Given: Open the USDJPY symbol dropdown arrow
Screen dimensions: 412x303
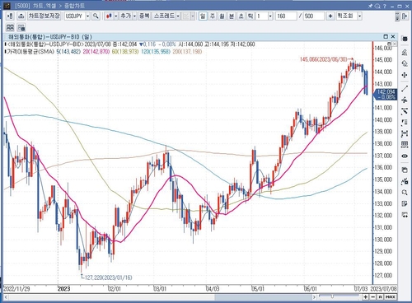Looking at the screenshot, I should click(x=87, y=16).
